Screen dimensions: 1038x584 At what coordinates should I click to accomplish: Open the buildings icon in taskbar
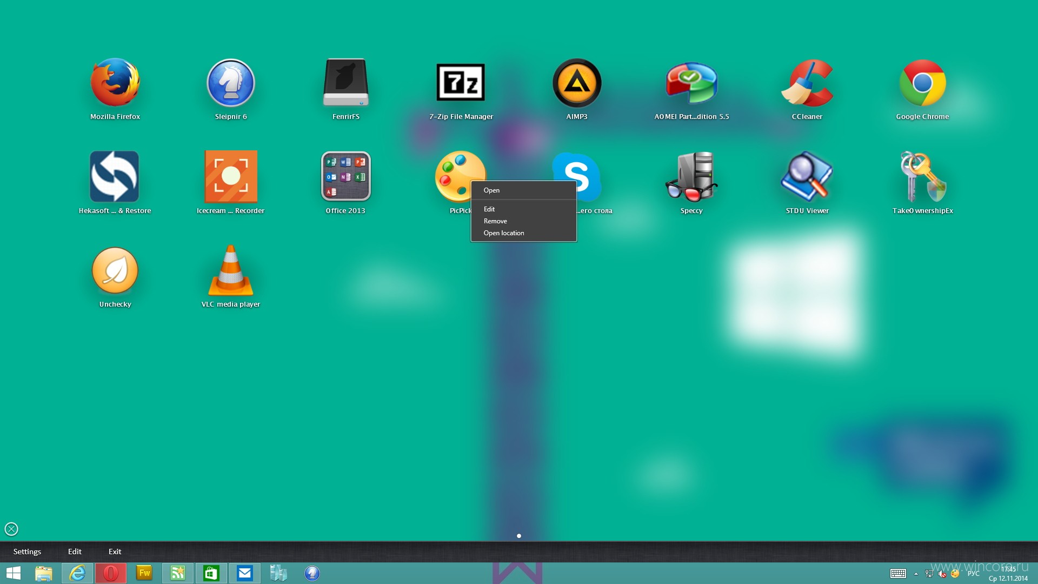[278, 573]
